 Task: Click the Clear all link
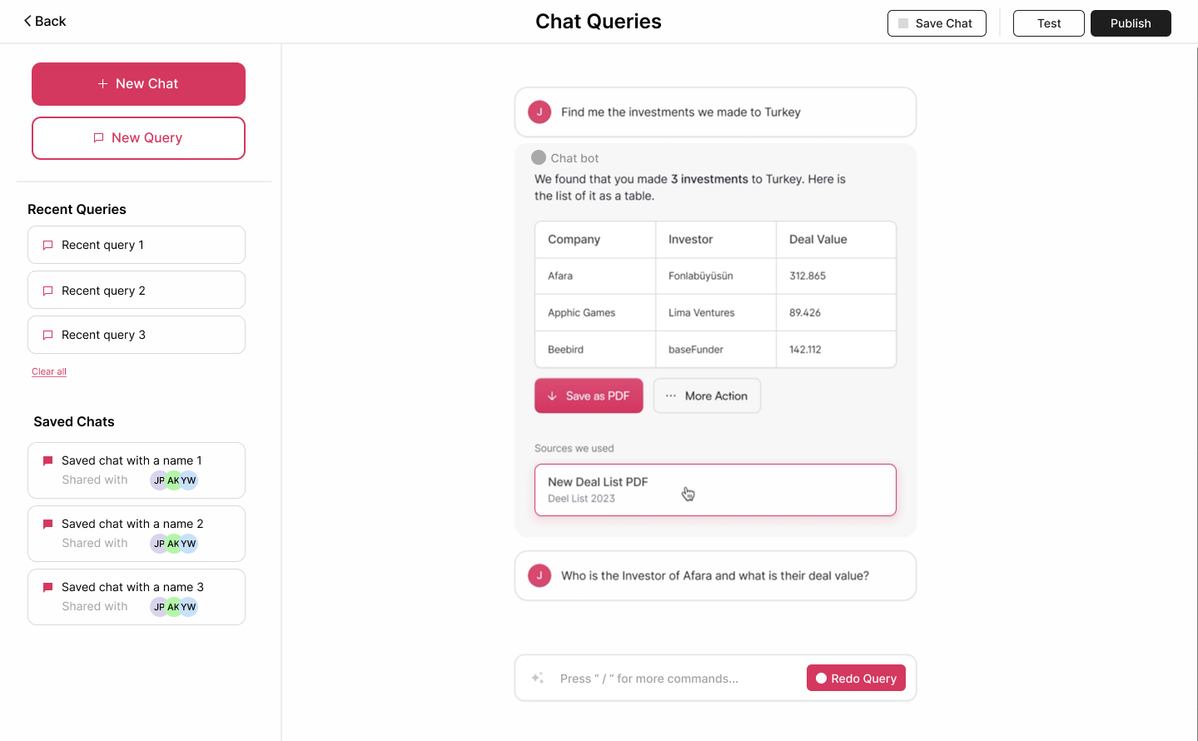pos(49,371)
